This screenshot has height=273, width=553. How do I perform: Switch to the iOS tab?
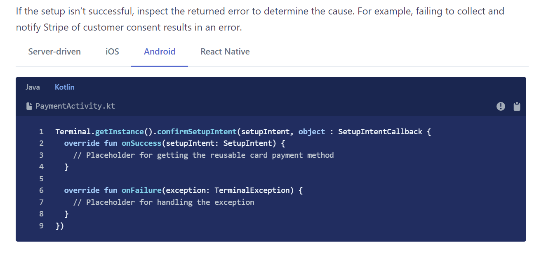point(112,52)
